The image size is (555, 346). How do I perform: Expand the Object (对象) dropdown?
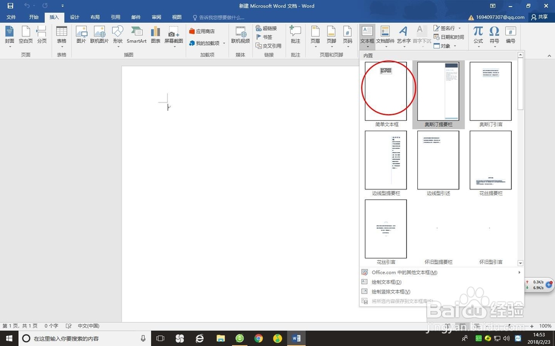tap(455, 46)
